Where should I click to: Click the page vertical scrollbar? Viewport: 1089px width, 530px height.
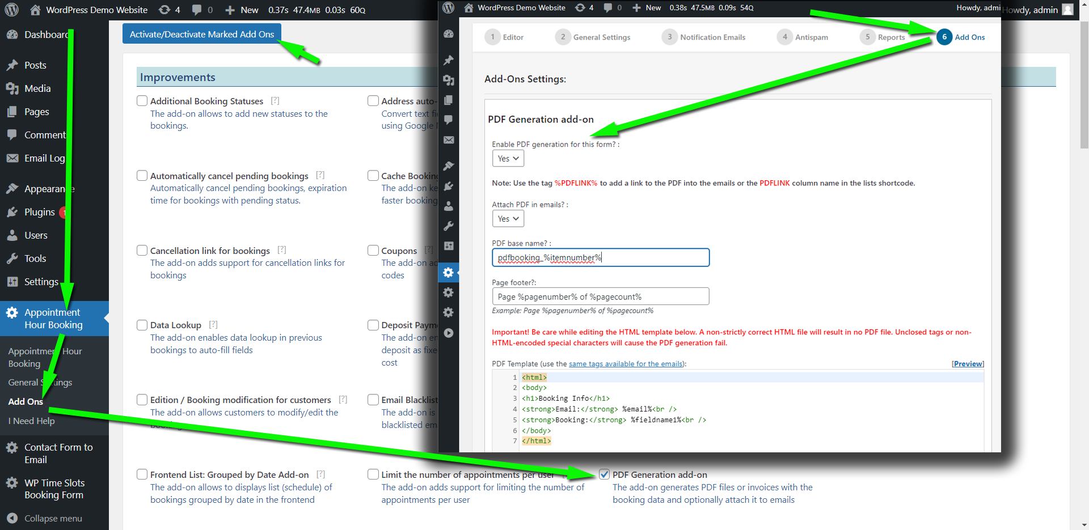[x=1084, y=85]
